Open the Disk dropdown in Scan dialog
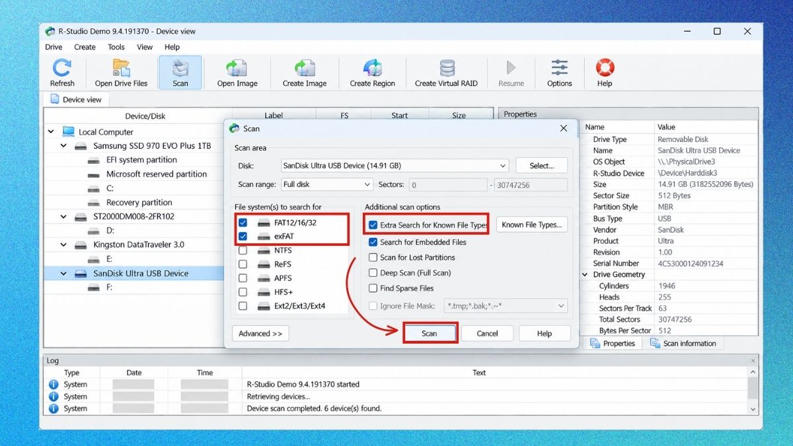The width and height of the screenshot is (793, 446). 394,166
